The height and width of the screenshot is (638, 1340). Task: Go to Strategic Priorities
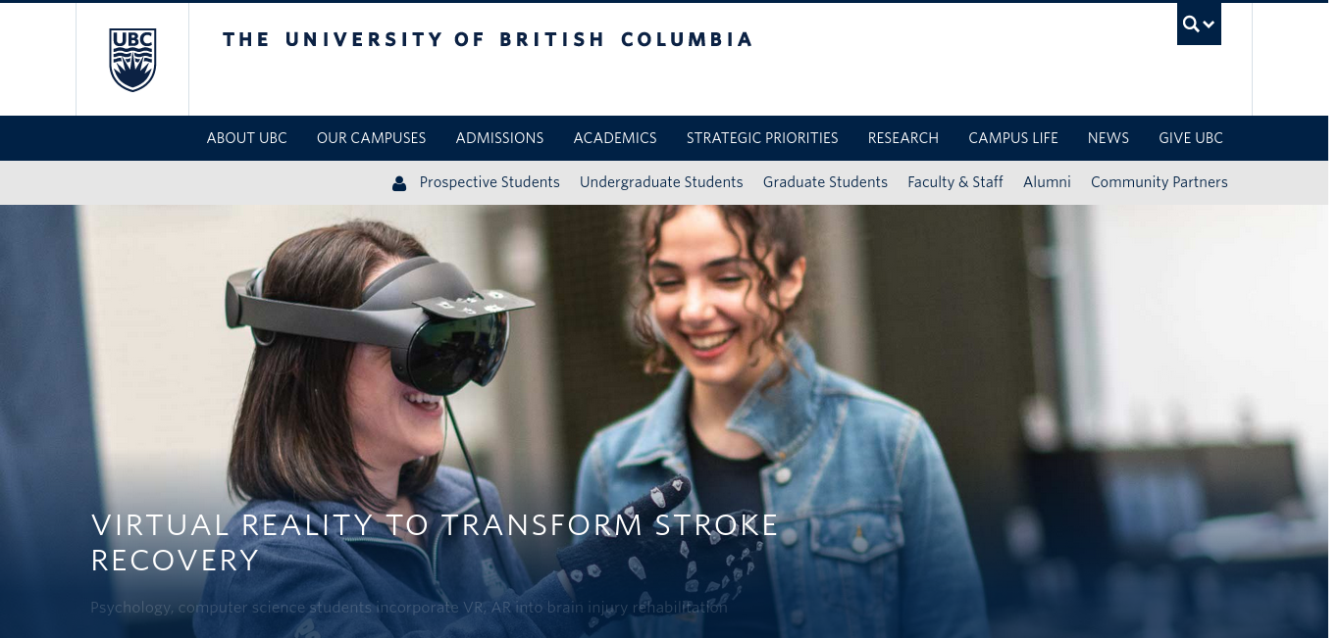[x=762, y=138]
